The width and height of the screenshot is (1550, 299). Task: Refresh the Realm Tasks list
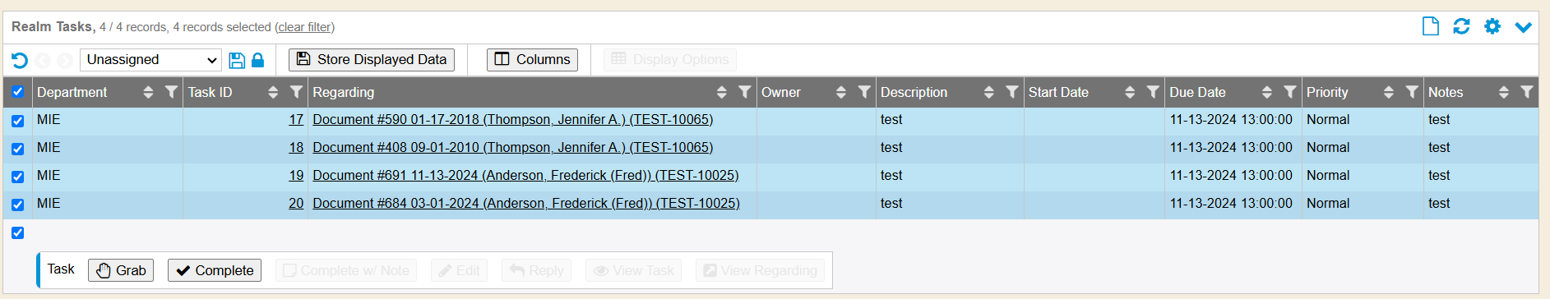[x=1461, y=26]
